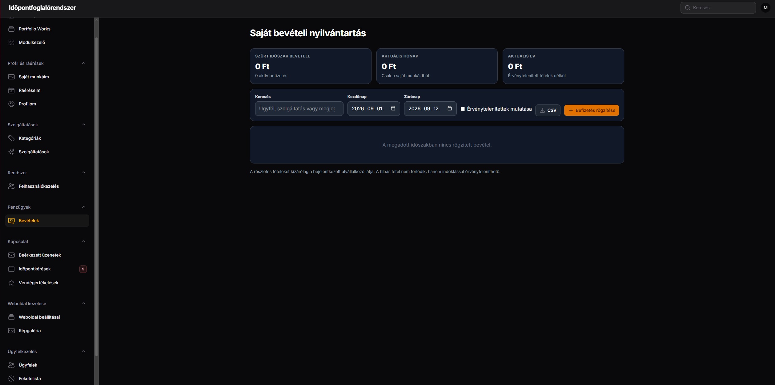Click the Szolgáltatások sparkle icon
The height and width of the screenshot is (385, 775).
(11, 152)
